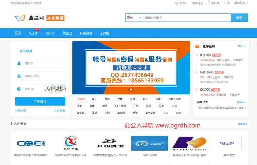Select the 技术 keyword tag
This screenshot has height=165, width=257.
click(x=107, y=99)
